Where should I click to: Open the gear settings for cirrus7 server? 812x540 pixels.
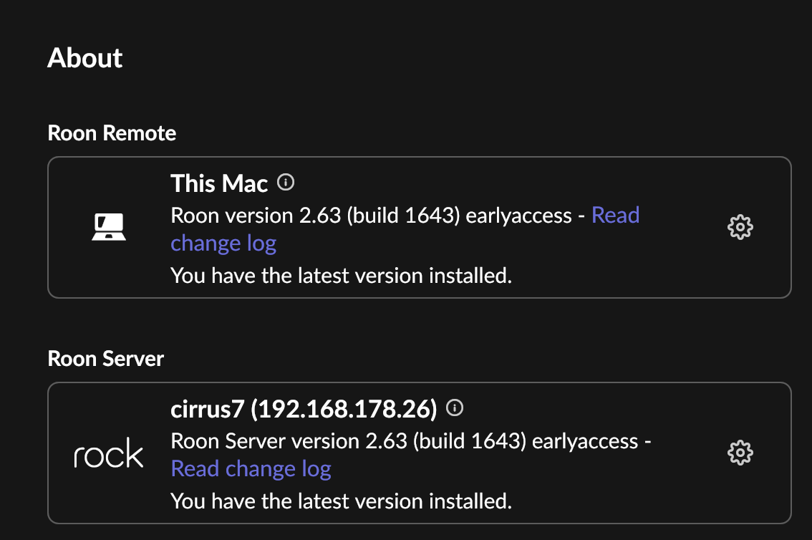click(x=740, y=453)
